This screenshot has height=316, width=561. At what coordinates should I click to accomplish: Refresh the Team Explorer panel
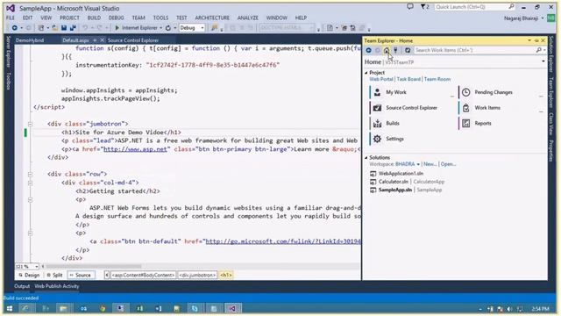(408, 51)
